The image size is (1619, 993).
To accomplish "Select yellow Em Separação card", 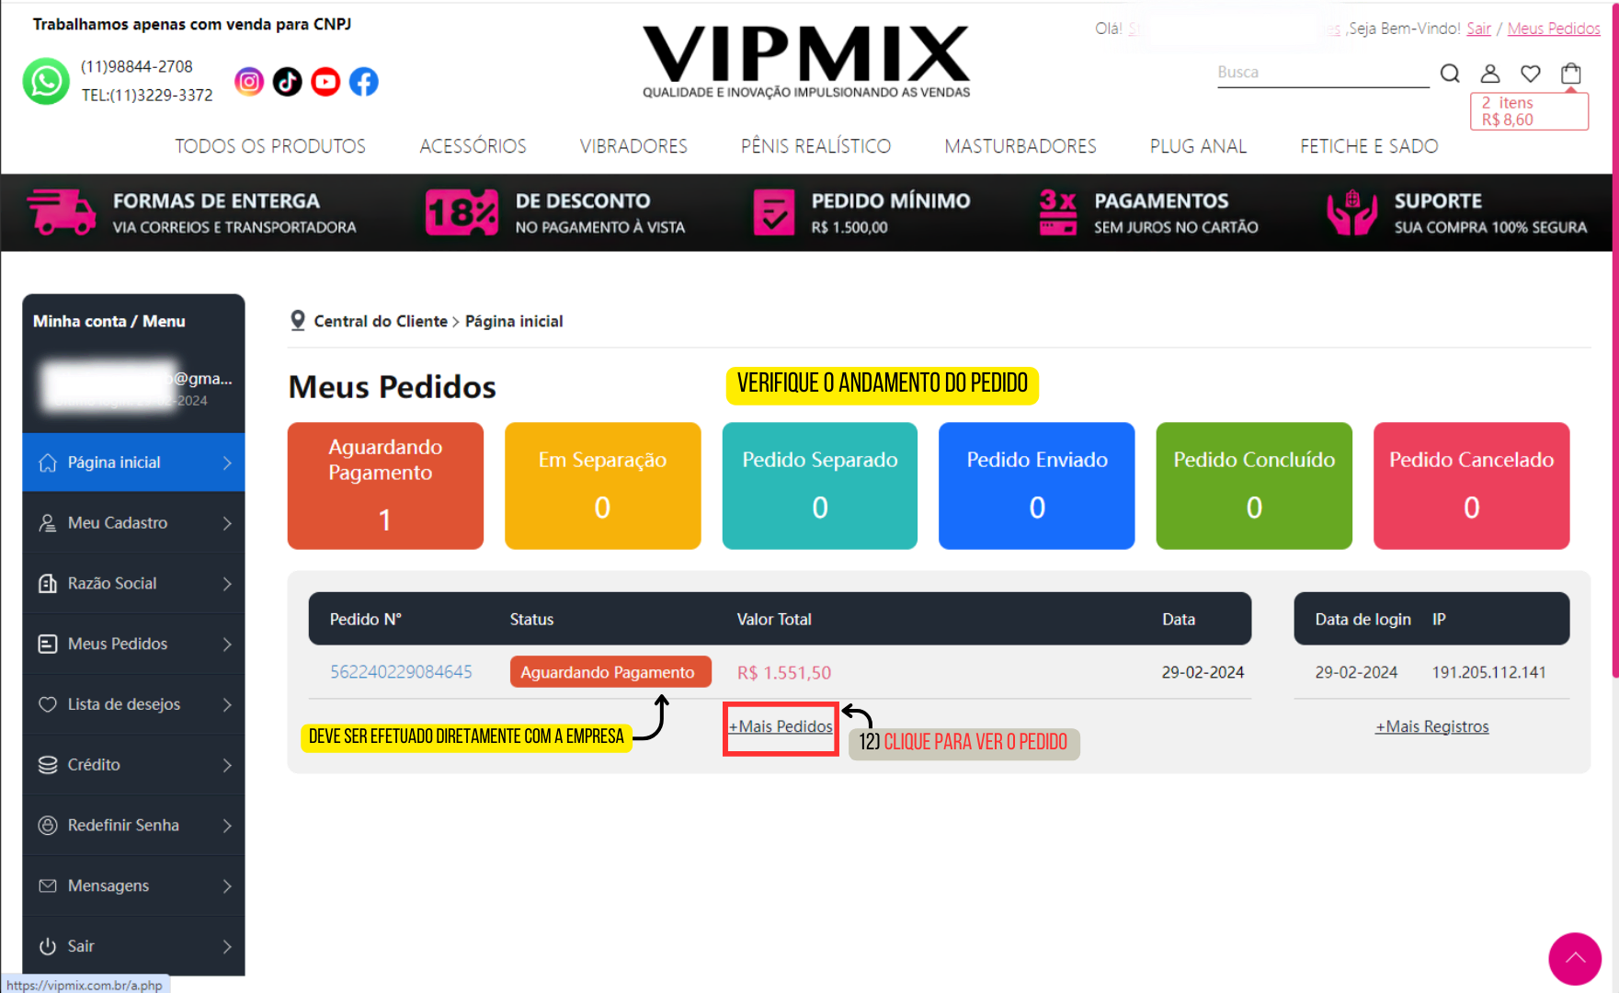I will [602, 485].
